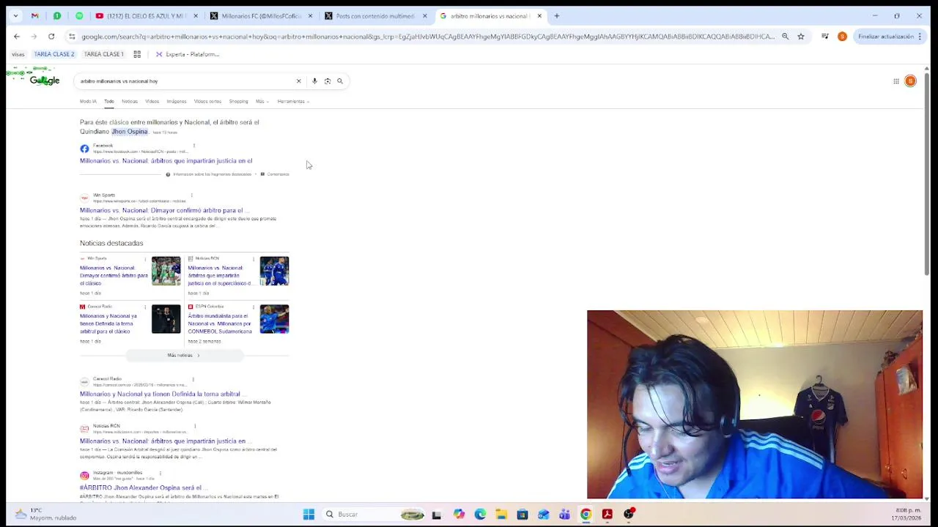Viewport: 938px width, 527px height.
Task: Open the zoom magnifier in address bar
Action: 785,36
